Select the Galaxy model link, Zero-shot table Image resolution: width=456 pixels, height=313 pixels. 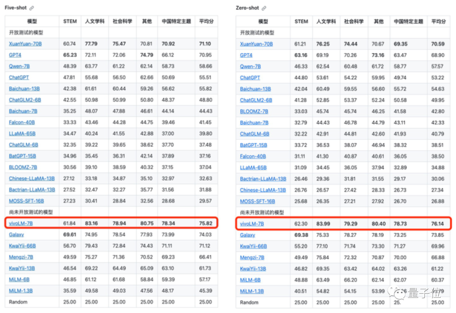tap(248, 235)
